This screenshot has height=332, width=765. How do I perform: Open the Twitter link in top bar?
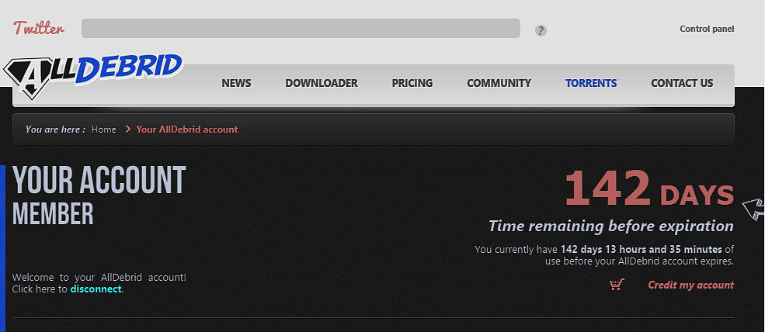pyautogui.click(x=39, y=29)
